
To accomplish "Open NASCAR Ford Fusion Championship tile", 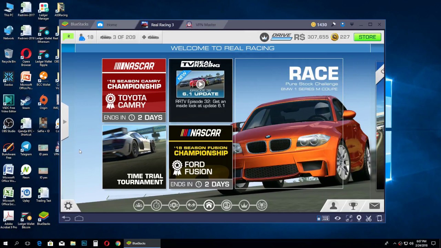I will click(x=201, y=157).
